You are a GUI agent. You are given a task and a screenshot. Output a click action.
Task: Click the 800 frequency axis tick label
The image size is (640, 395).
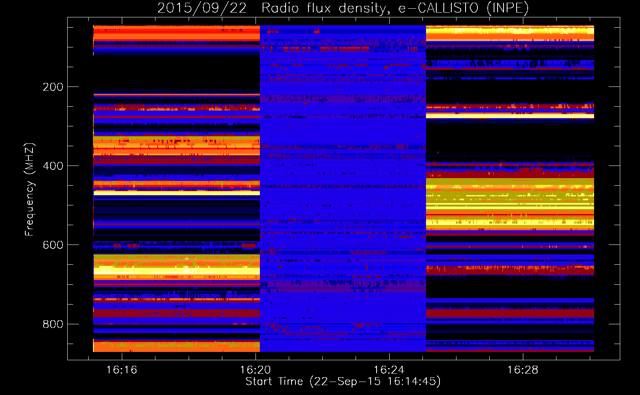click(x=53, y=324)
